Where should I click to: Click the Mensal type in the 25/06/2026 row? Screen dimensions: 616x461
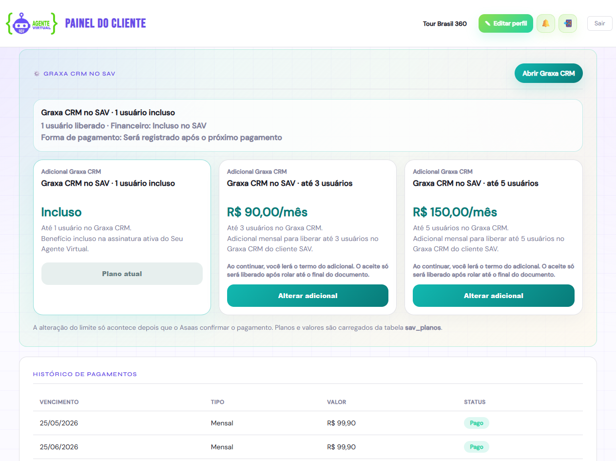click(x=222, y=447)
